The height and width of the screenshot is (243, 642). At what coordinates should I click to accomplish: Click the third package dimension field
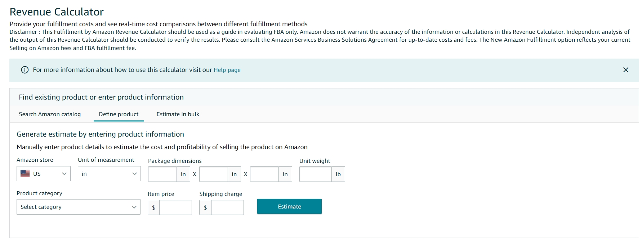tap(264, 174)
